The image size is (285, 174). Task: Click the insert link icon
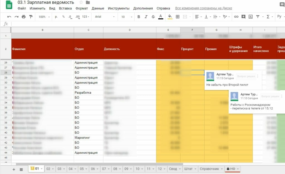coord(236,17)
